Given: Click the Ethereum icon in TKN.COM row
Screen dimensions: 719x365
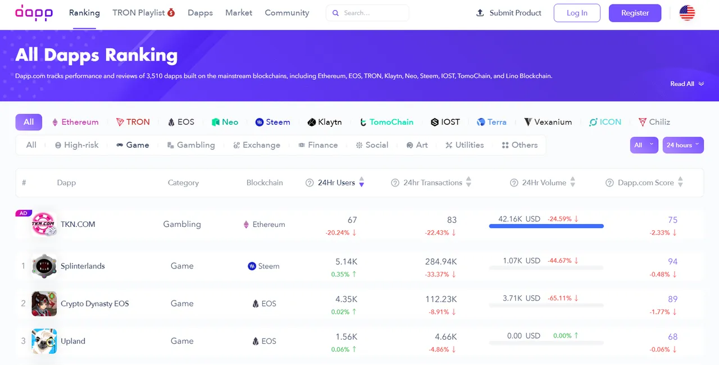Looking at the screenshot, I should [x=246, y=225].
